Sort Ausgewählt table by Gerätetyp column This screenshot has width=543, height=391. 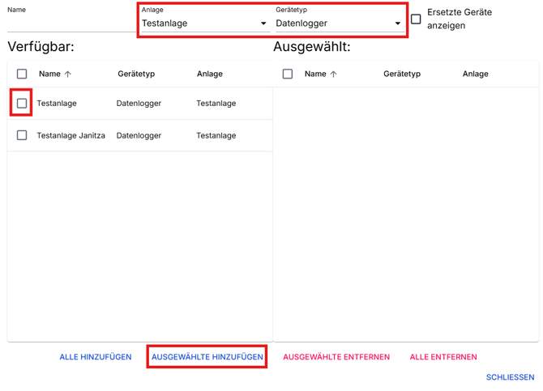[x=402, y=74]
